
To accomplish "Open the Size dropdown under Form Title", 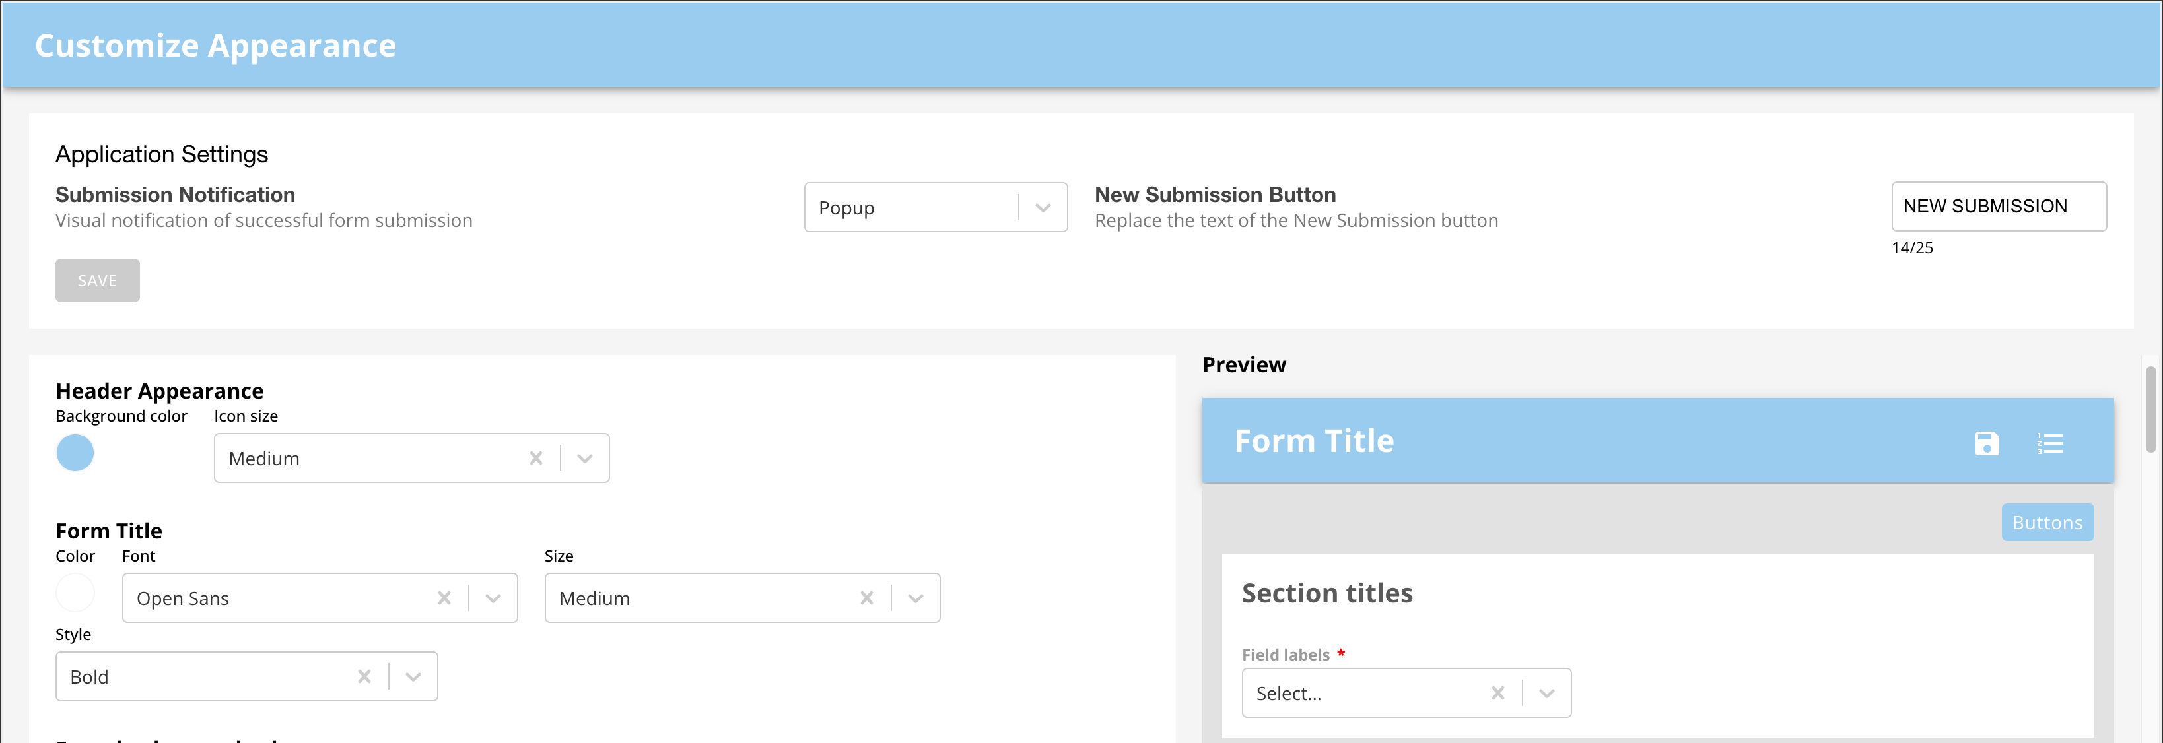I will click(916, 598).
